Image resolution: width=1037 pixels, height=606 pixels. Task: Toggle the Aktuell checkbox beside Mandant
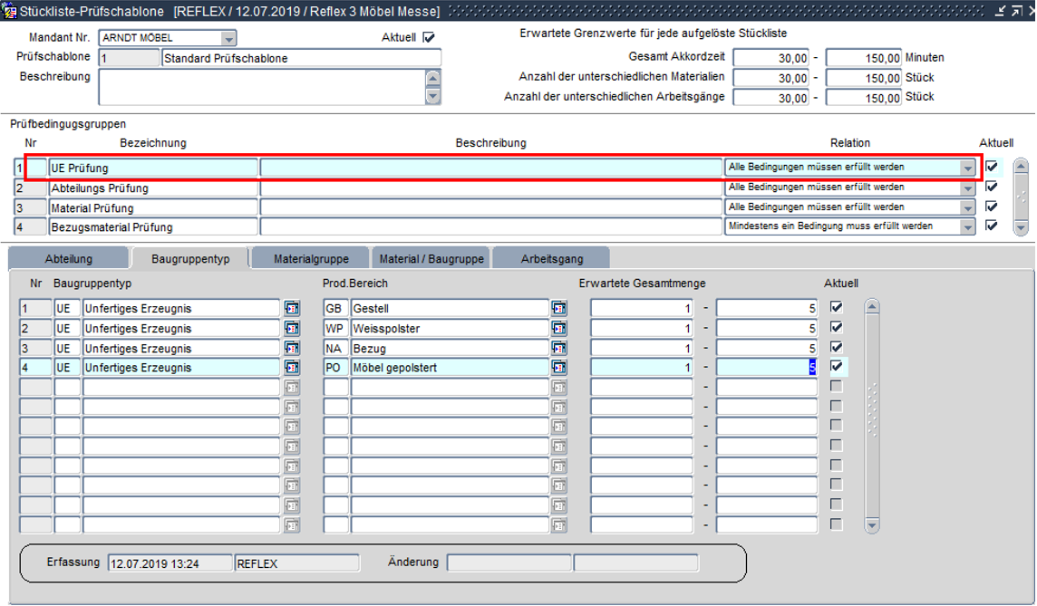(x=429, y=38)
